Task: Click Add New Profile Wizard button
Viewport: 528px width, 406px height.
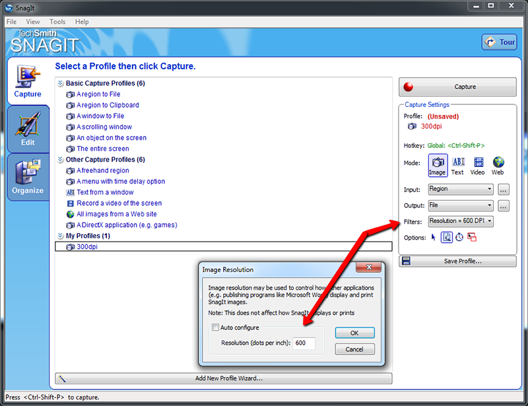Action: 224,378
